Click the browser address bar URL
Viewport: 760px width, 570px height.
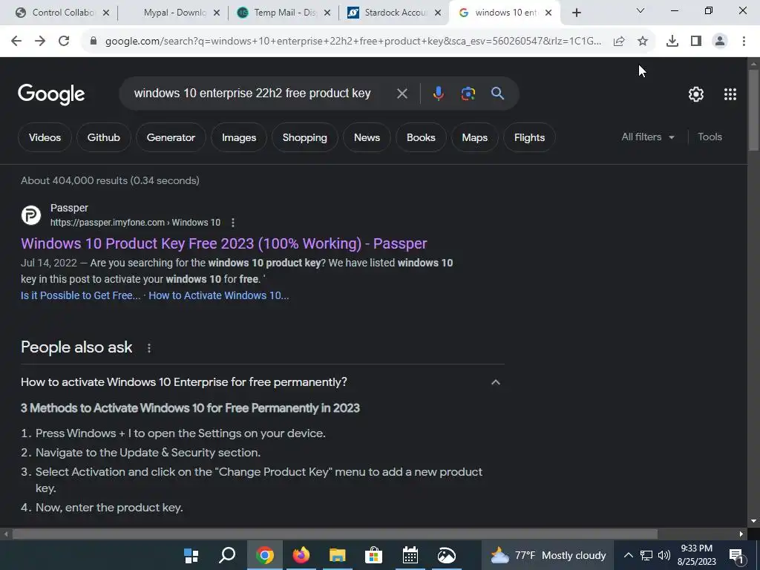click(x=353, y=42)
